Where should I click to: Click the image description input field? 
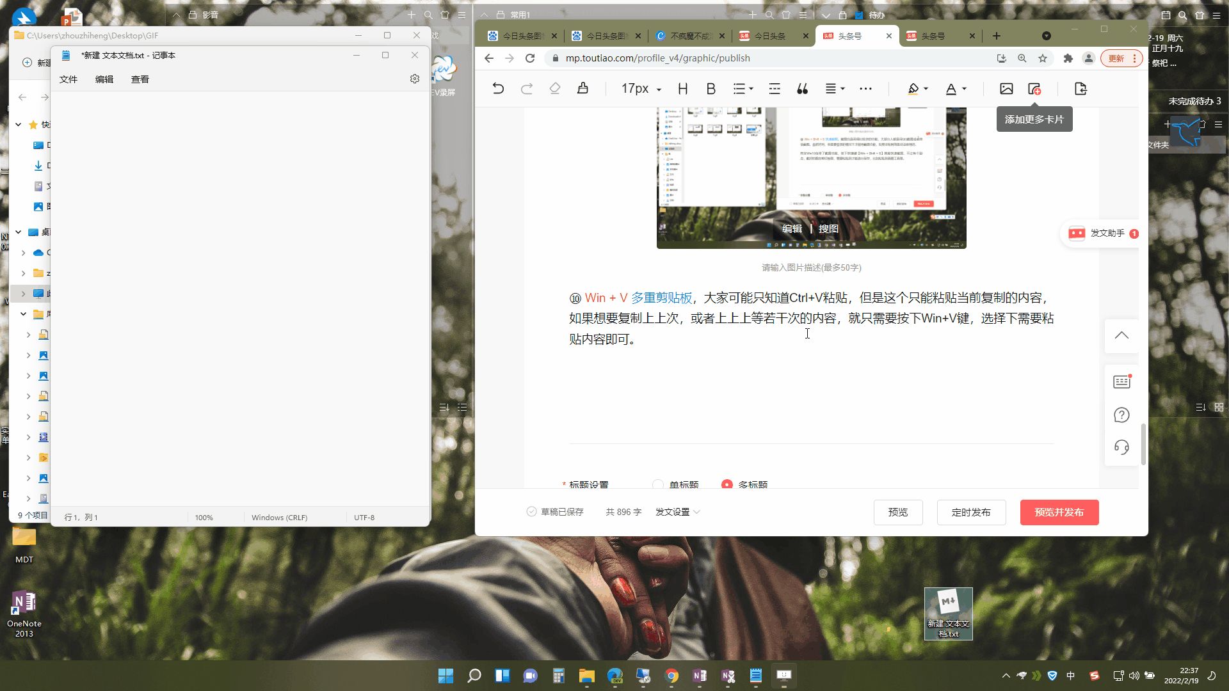[x=811, y=267]
